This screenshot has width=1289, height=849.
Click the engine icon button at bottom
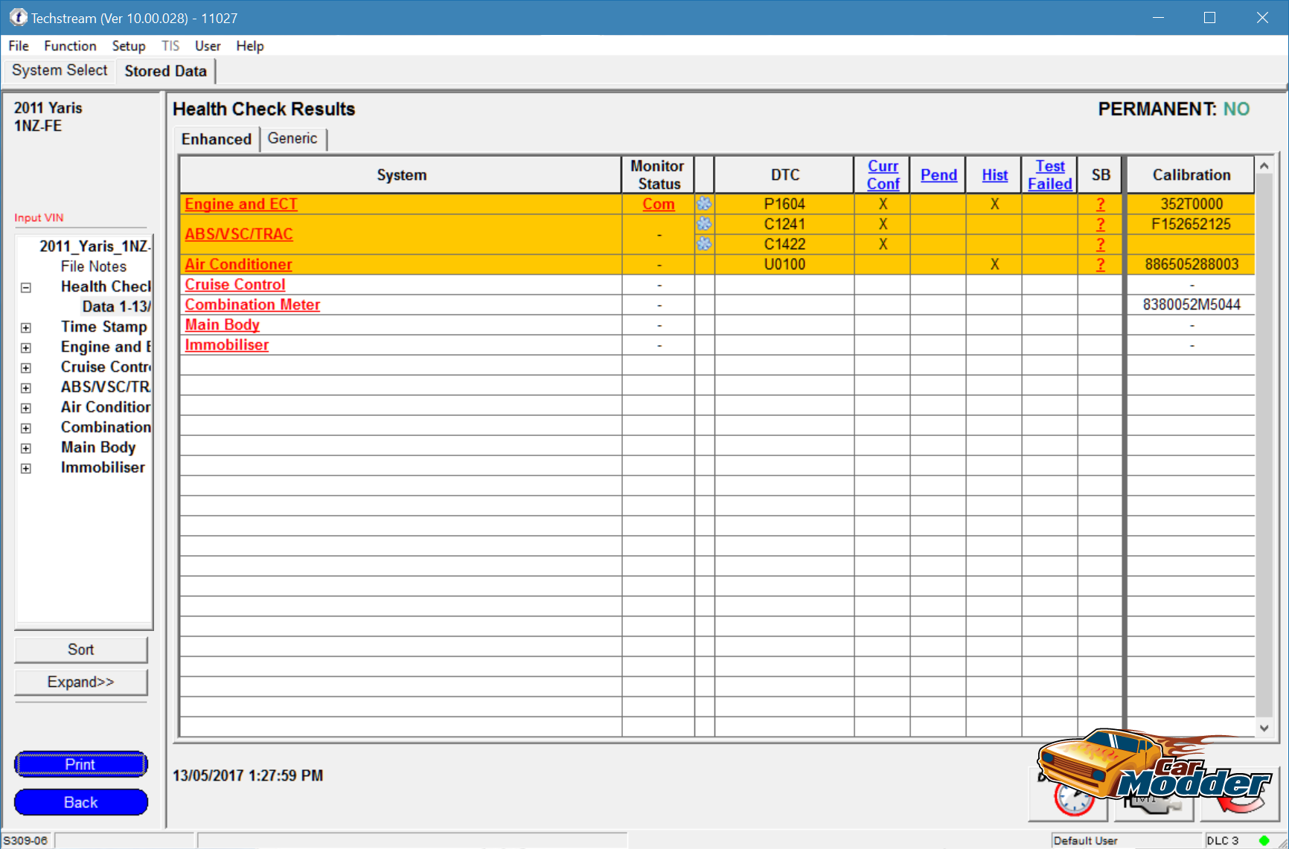coord(1154,795)
